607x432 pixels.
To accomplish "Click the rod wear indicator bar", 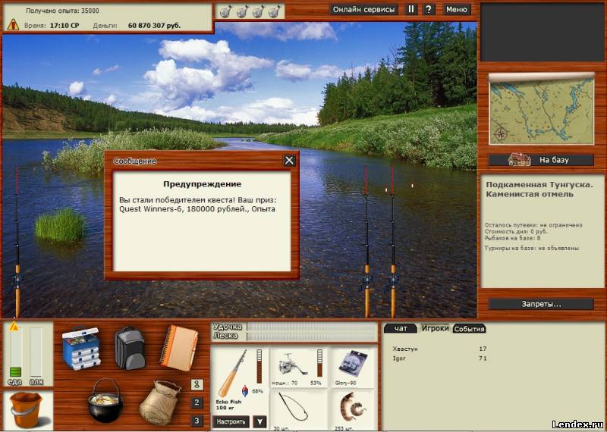I will click(259, 366).
